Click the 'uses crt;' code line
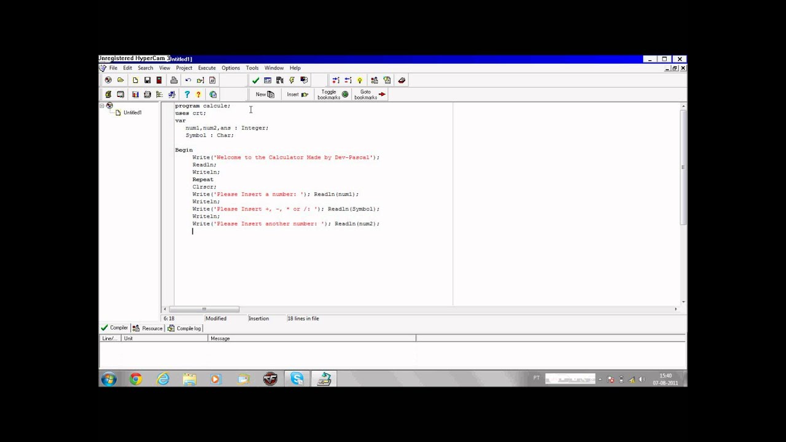 190,114
